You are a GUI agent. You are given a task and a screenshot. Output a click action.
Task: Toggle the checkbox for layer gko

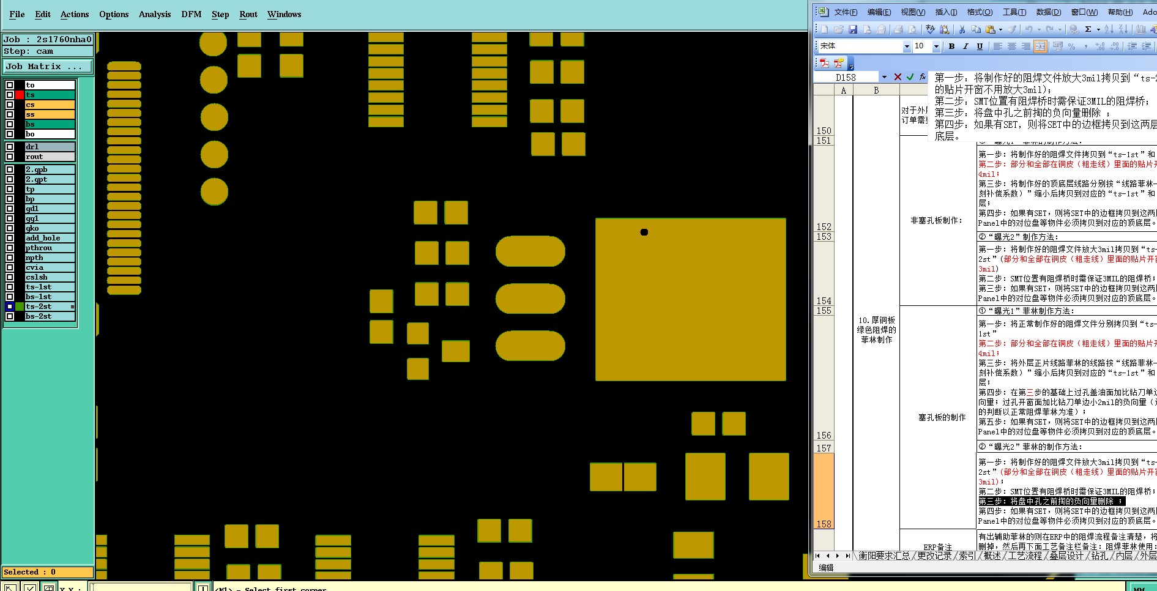[x=10, y=228]
